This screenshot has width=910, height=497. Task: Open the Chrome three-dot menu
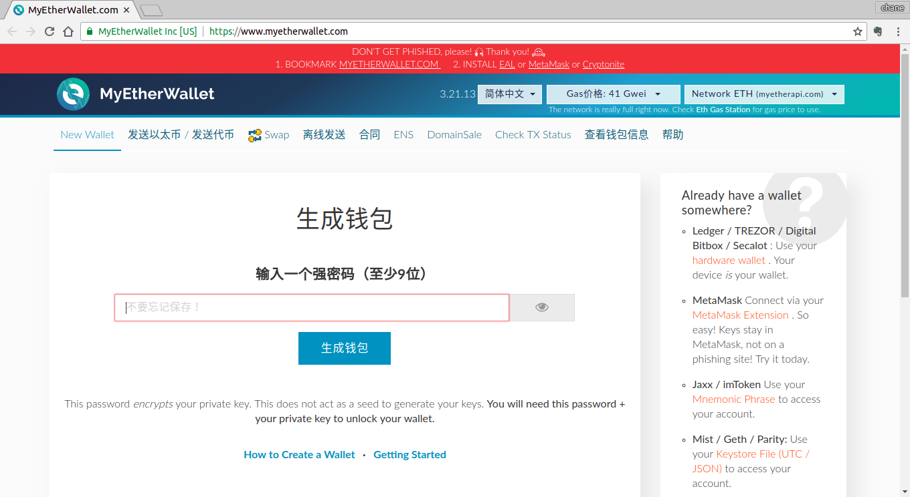pos(898,31)
